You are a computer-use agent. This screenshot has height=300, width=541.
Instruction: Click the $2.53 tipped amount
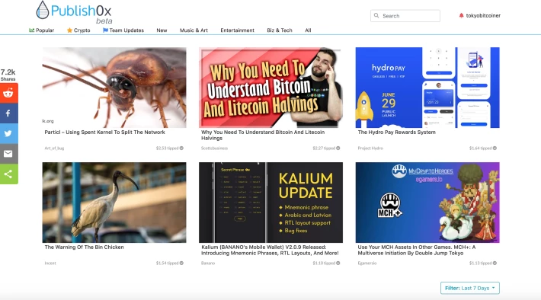(167, 148)
